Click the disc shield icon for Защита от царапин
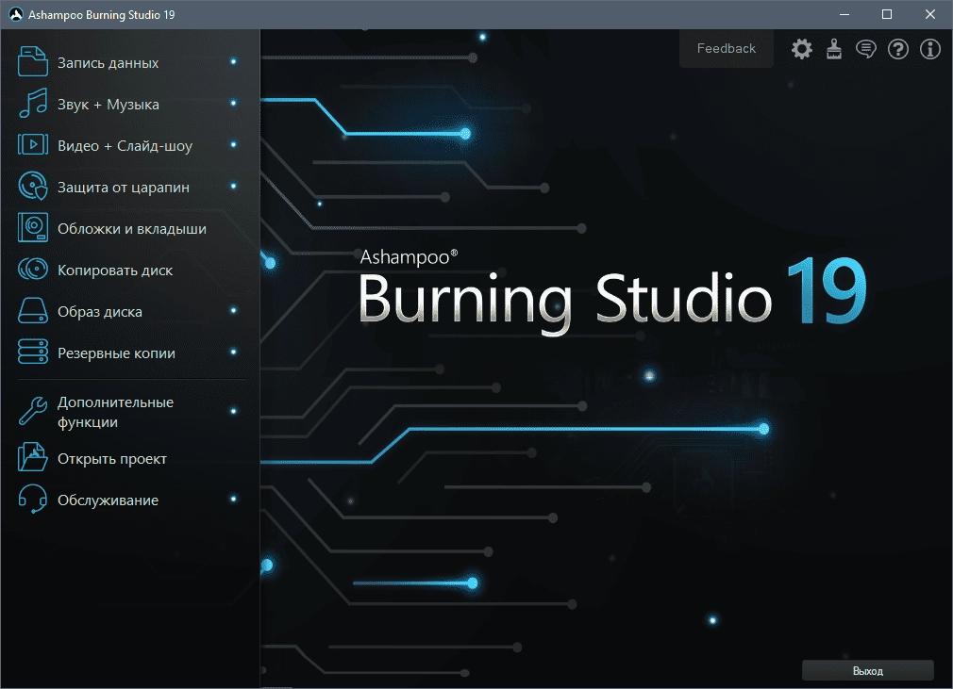This screenshot has height=689, width=953. tap(33, 186)
